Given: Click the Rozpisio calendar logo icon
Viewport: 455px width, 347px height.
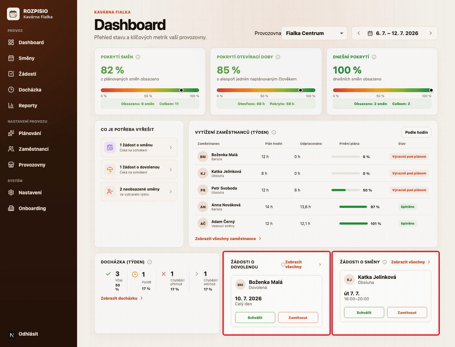Looking at the screenshot, I should point(13,14).
